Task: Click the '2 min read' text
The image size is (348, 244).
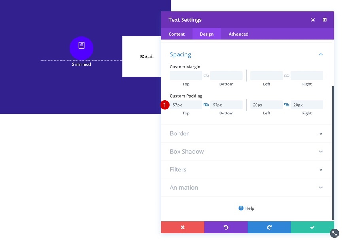Action: [x=81, y=64]
